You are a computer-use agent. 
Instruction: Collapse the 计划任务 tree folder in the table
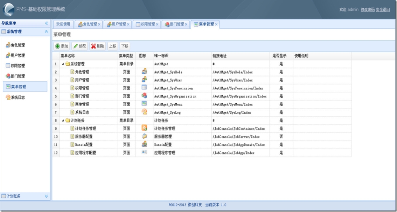pyautogui.click(x=63, y=120)
